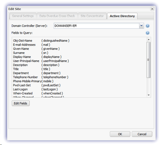The width and height of the screenshot is (159, 145).
Task: Open help for Fields to Query
Action: point(147,33)
